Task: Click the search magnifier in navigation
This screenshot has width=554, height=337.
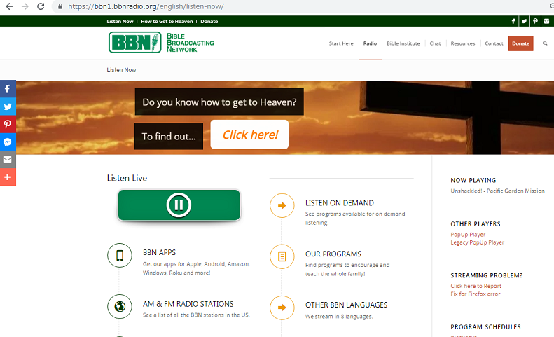Action: click(545, 43)
